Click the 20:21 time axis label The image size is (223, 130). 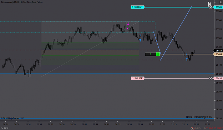click(5, 124)
